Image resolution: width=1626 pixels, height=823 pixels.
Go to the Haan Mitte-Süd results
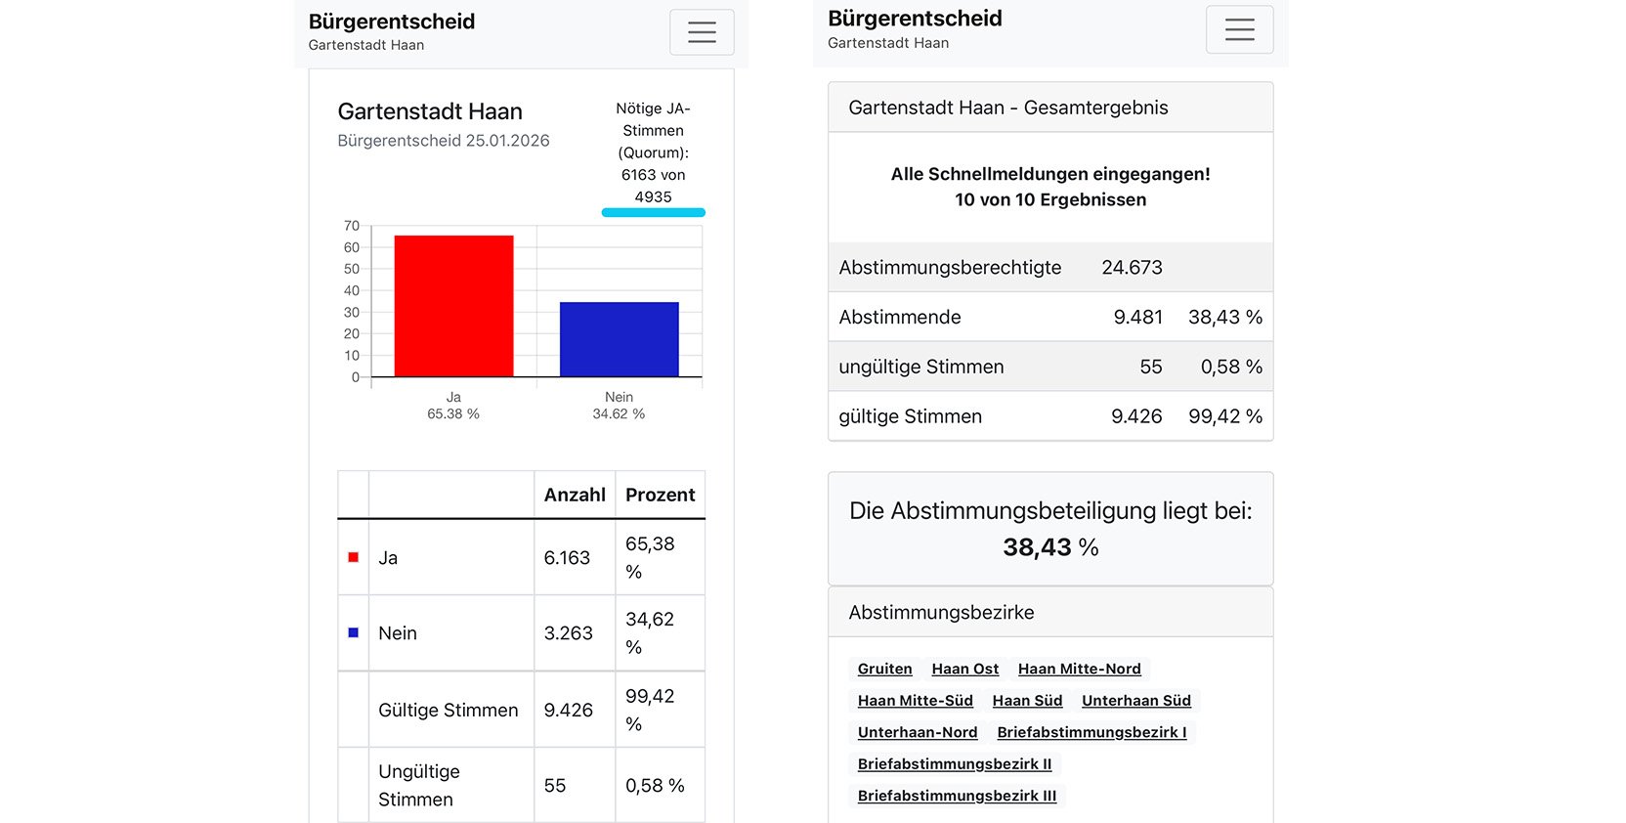[915, 701]
